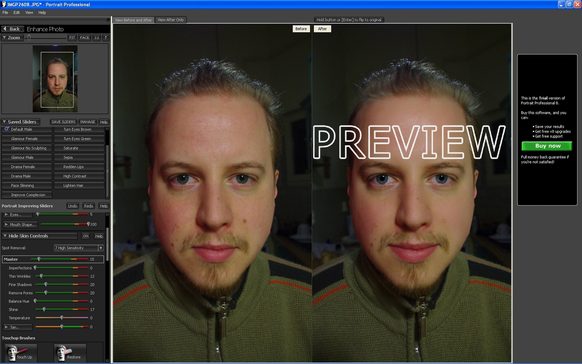Apply Turn Eyes Brown preset
Viewport: 582px width, 364px height.
79,129
